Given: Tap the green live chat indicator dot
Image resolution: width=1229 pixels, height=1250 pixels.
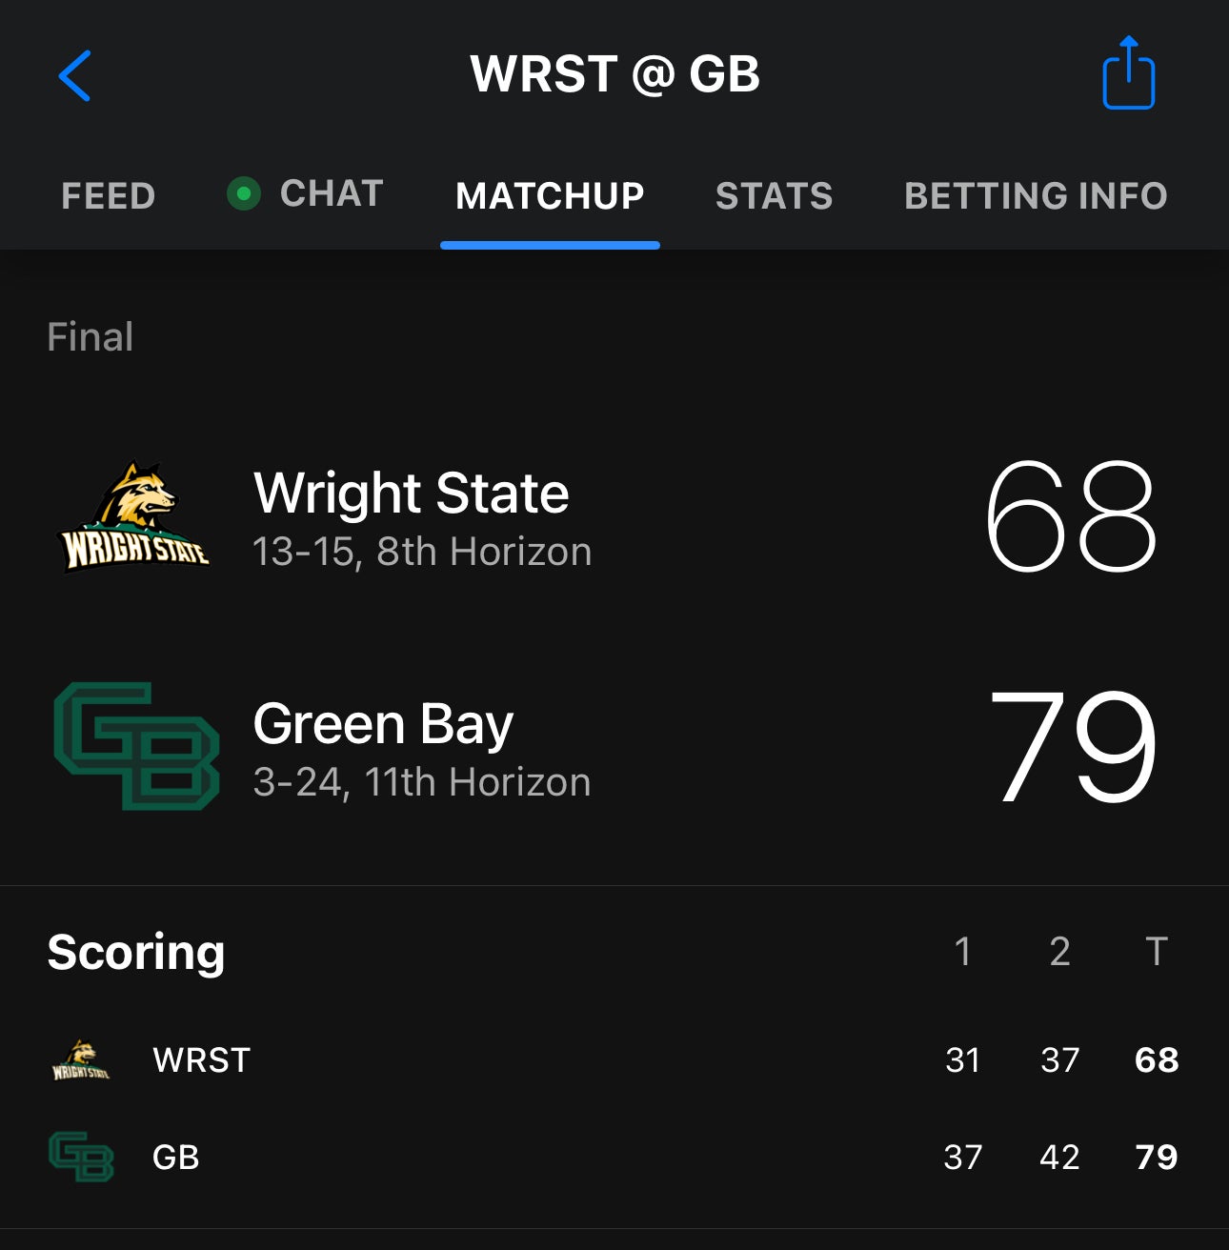Looking at the screenshot, I should pos(244,194).
